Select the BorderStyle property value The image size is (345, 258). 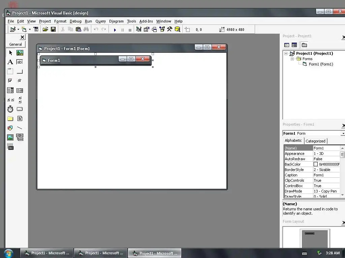(326, 170)
